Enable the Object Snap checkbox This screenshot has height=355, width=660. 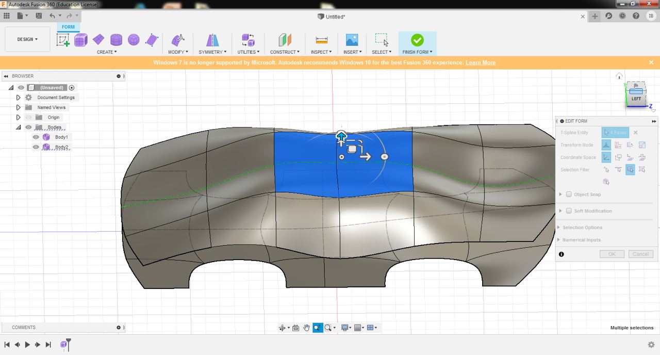pos(569,195)
